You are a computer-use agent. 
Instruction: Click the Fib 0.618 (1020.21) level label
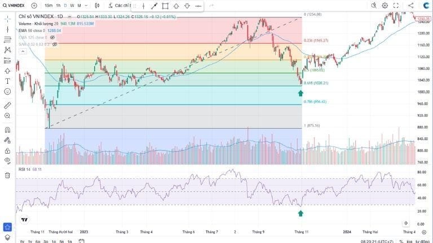tap(316, 83)
